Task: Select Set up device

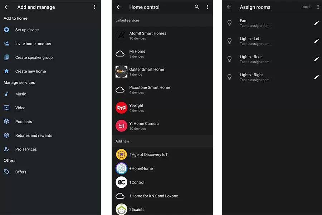Action: (50, 30)
